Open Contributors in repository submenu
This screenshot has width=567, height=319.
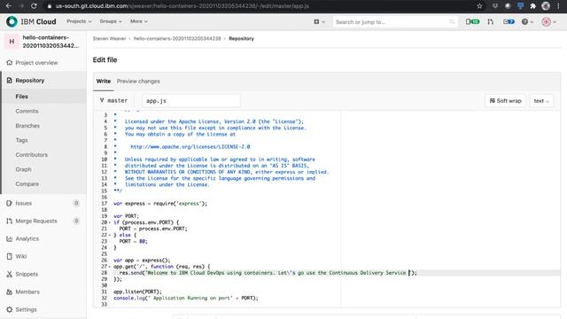[32, 155]
